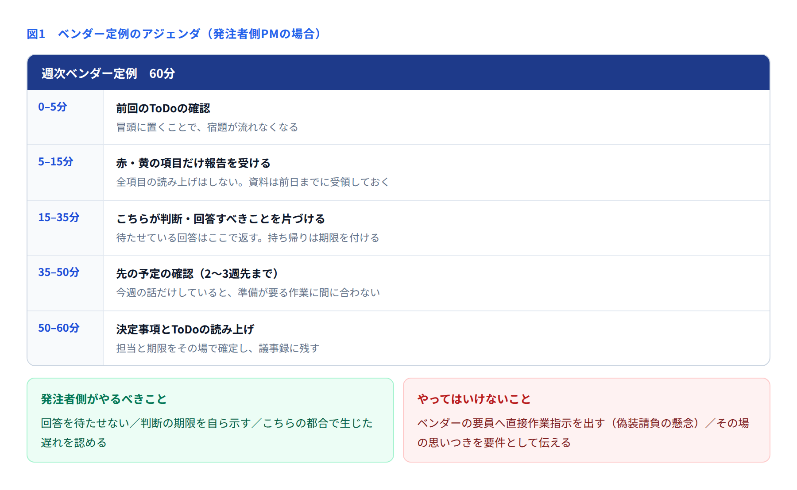Click the green heading 発注者側がやるべきこと
This screenshot has width=797, height=490.
pyautogui.click(x=104, y=399)
